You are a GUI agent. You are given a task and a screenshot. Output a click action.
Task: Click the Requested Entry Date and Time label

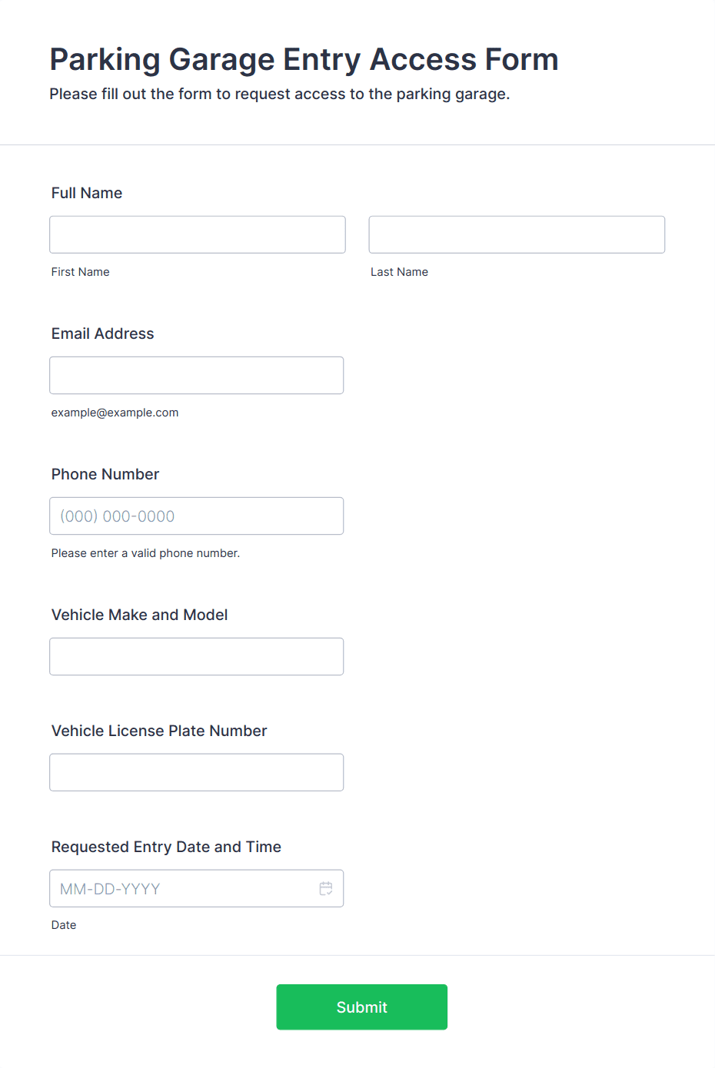point(166,847)
